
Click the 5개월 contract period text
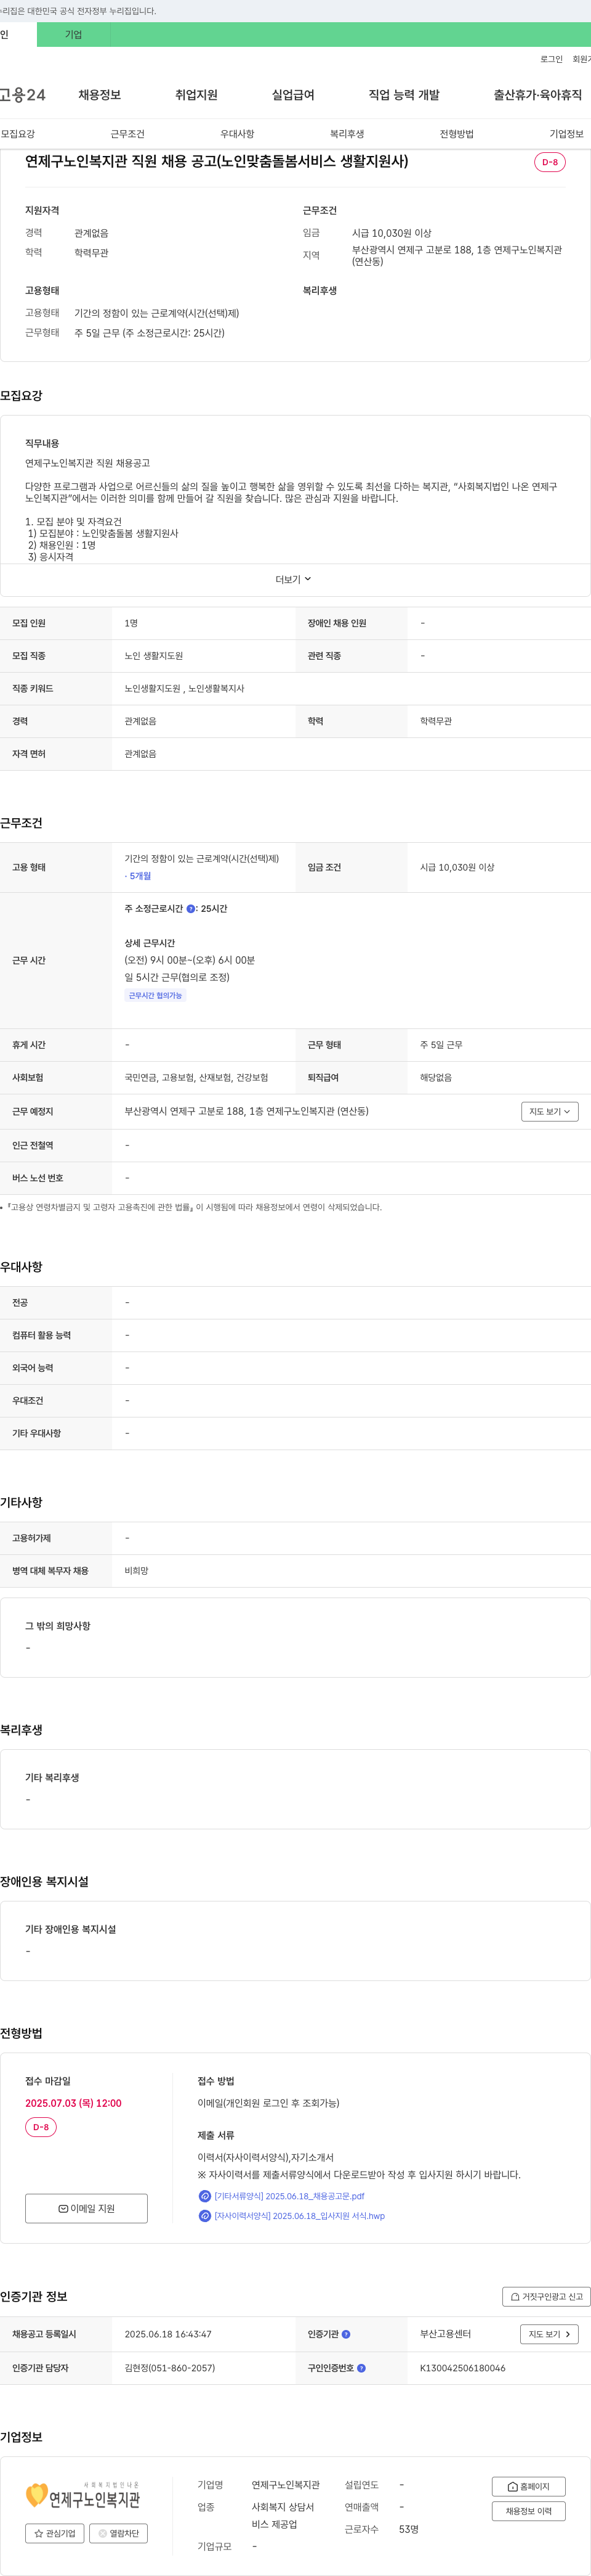(x=139, y=876)
